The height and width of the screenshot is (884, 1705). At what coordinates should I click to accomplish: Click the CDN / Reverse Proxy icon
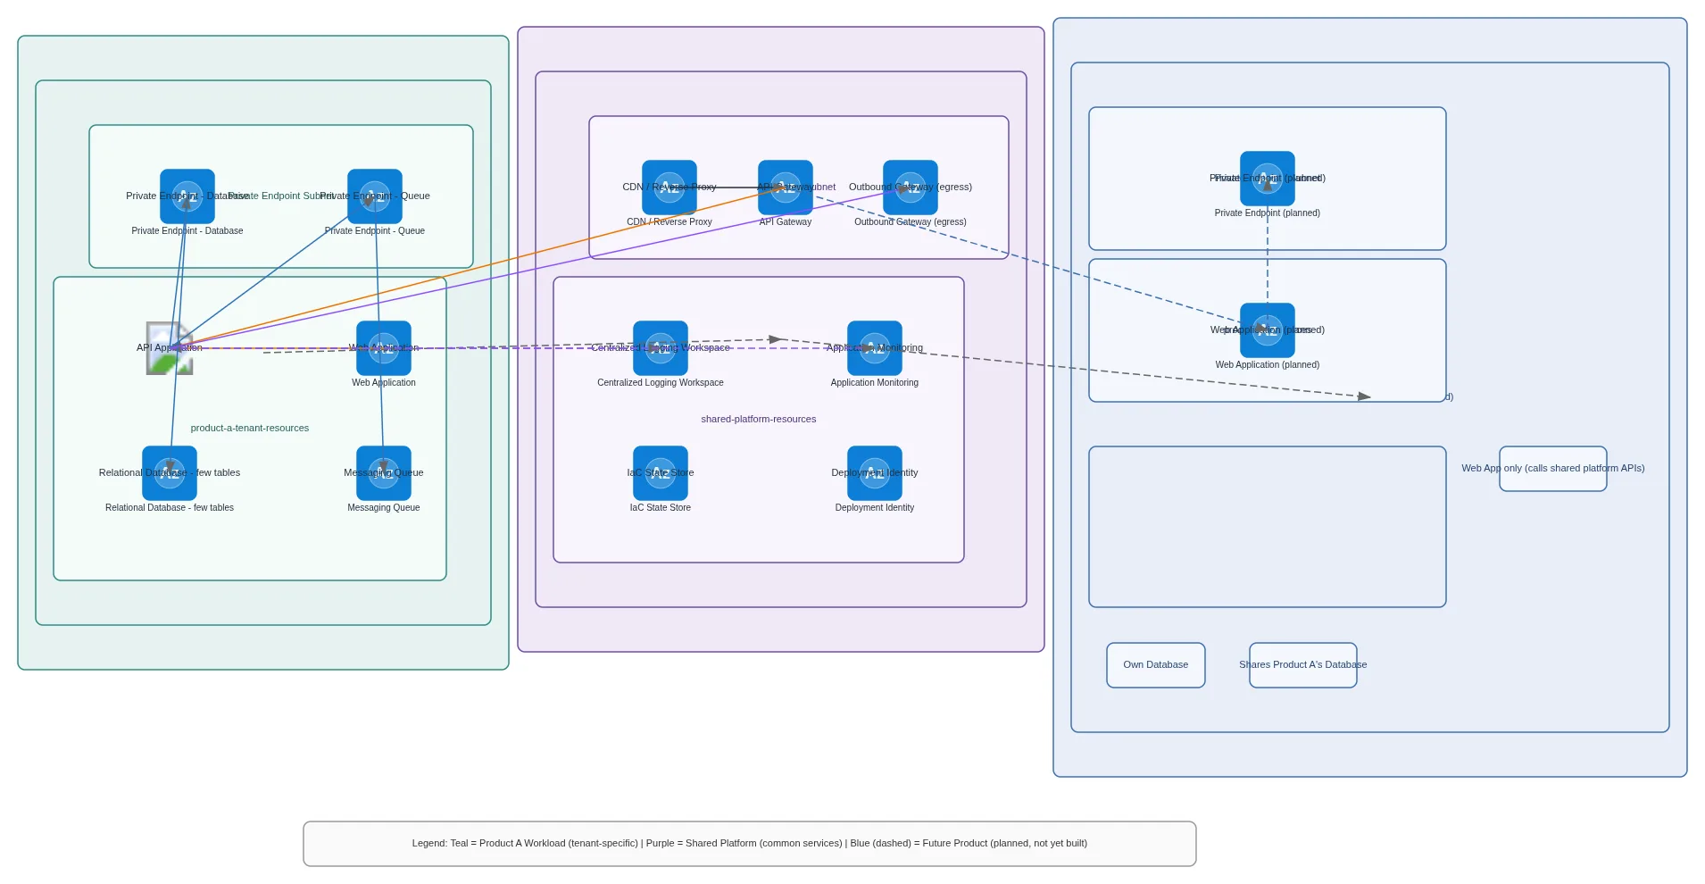pos(670,188)
